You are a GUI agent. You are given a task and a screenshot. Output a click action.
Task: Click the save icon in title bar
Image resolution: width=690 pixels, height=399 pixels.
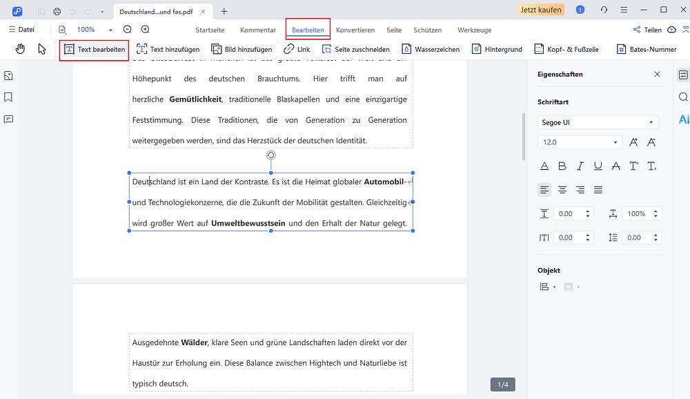pos(41,12)
